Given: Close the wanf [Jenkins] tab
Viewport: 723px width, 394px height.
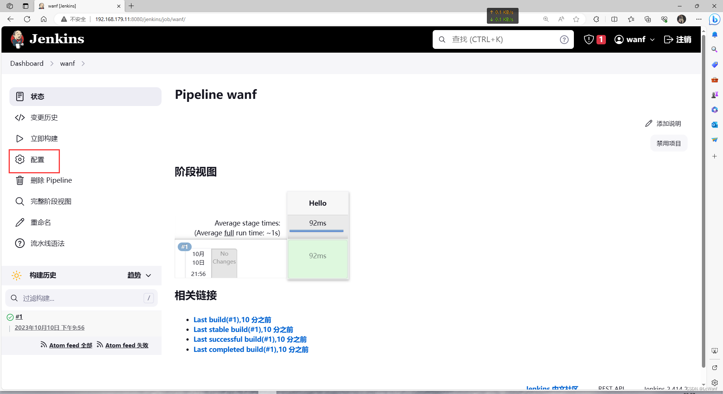Looking at the screenshot, I should pyautogui.click(x=119, y=6).
